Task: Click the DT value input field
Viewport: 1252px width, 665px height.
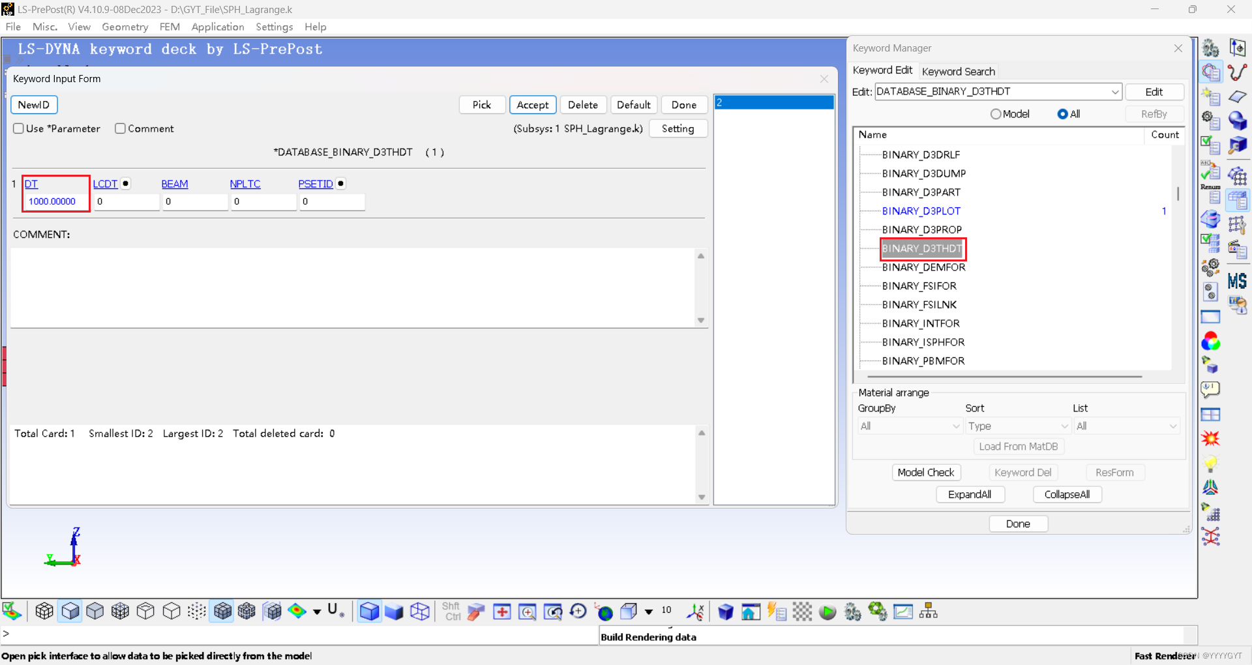Action: 57,201
